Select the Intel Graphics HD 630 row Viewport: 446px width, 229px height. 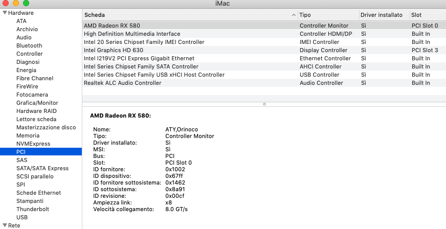click(x=264, y=50)
